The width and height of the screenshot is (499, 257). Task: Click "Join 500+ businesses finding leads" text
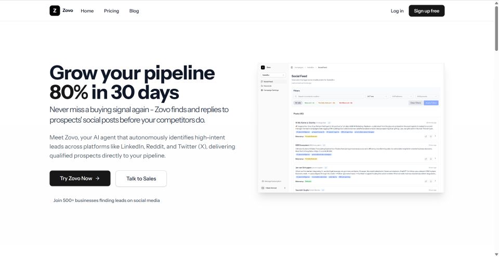[x=106, y=200]
